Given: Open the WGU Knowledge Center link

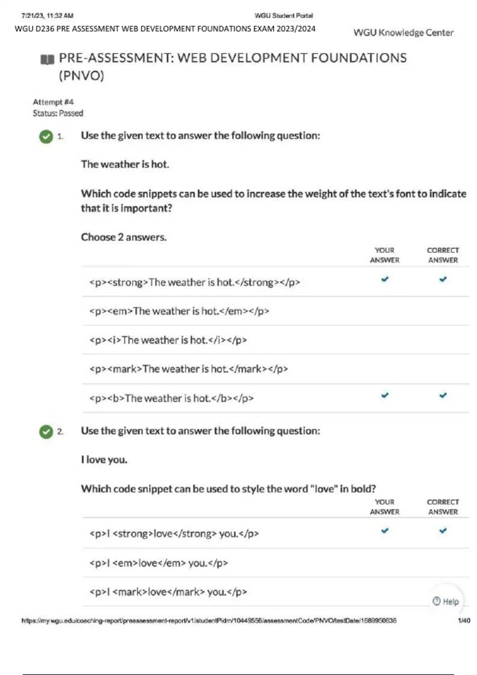Looking at the screenshot, I should [x=403, y=33].
